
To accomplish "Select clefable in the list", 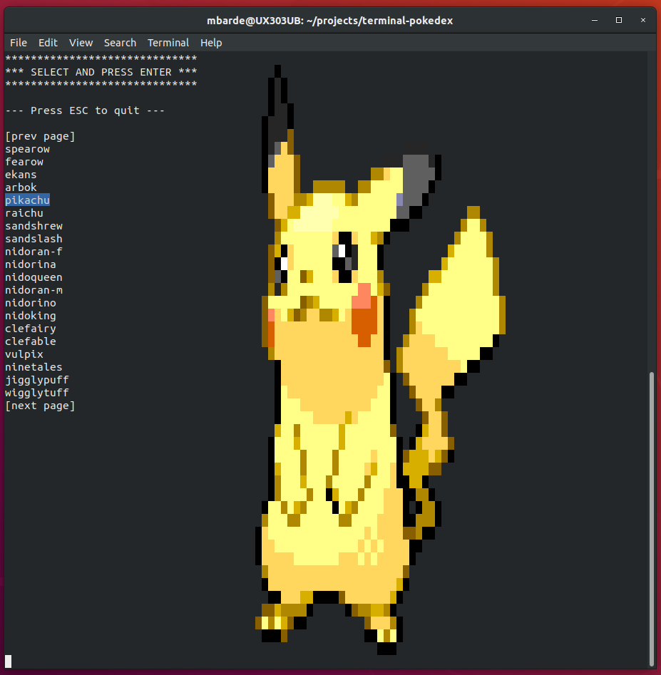I will (x=31, y=342).
